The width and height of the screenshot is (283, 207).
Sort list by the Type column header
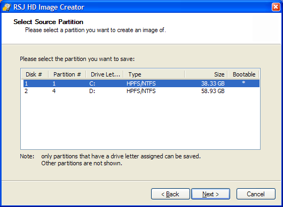[x=154, y=74]
